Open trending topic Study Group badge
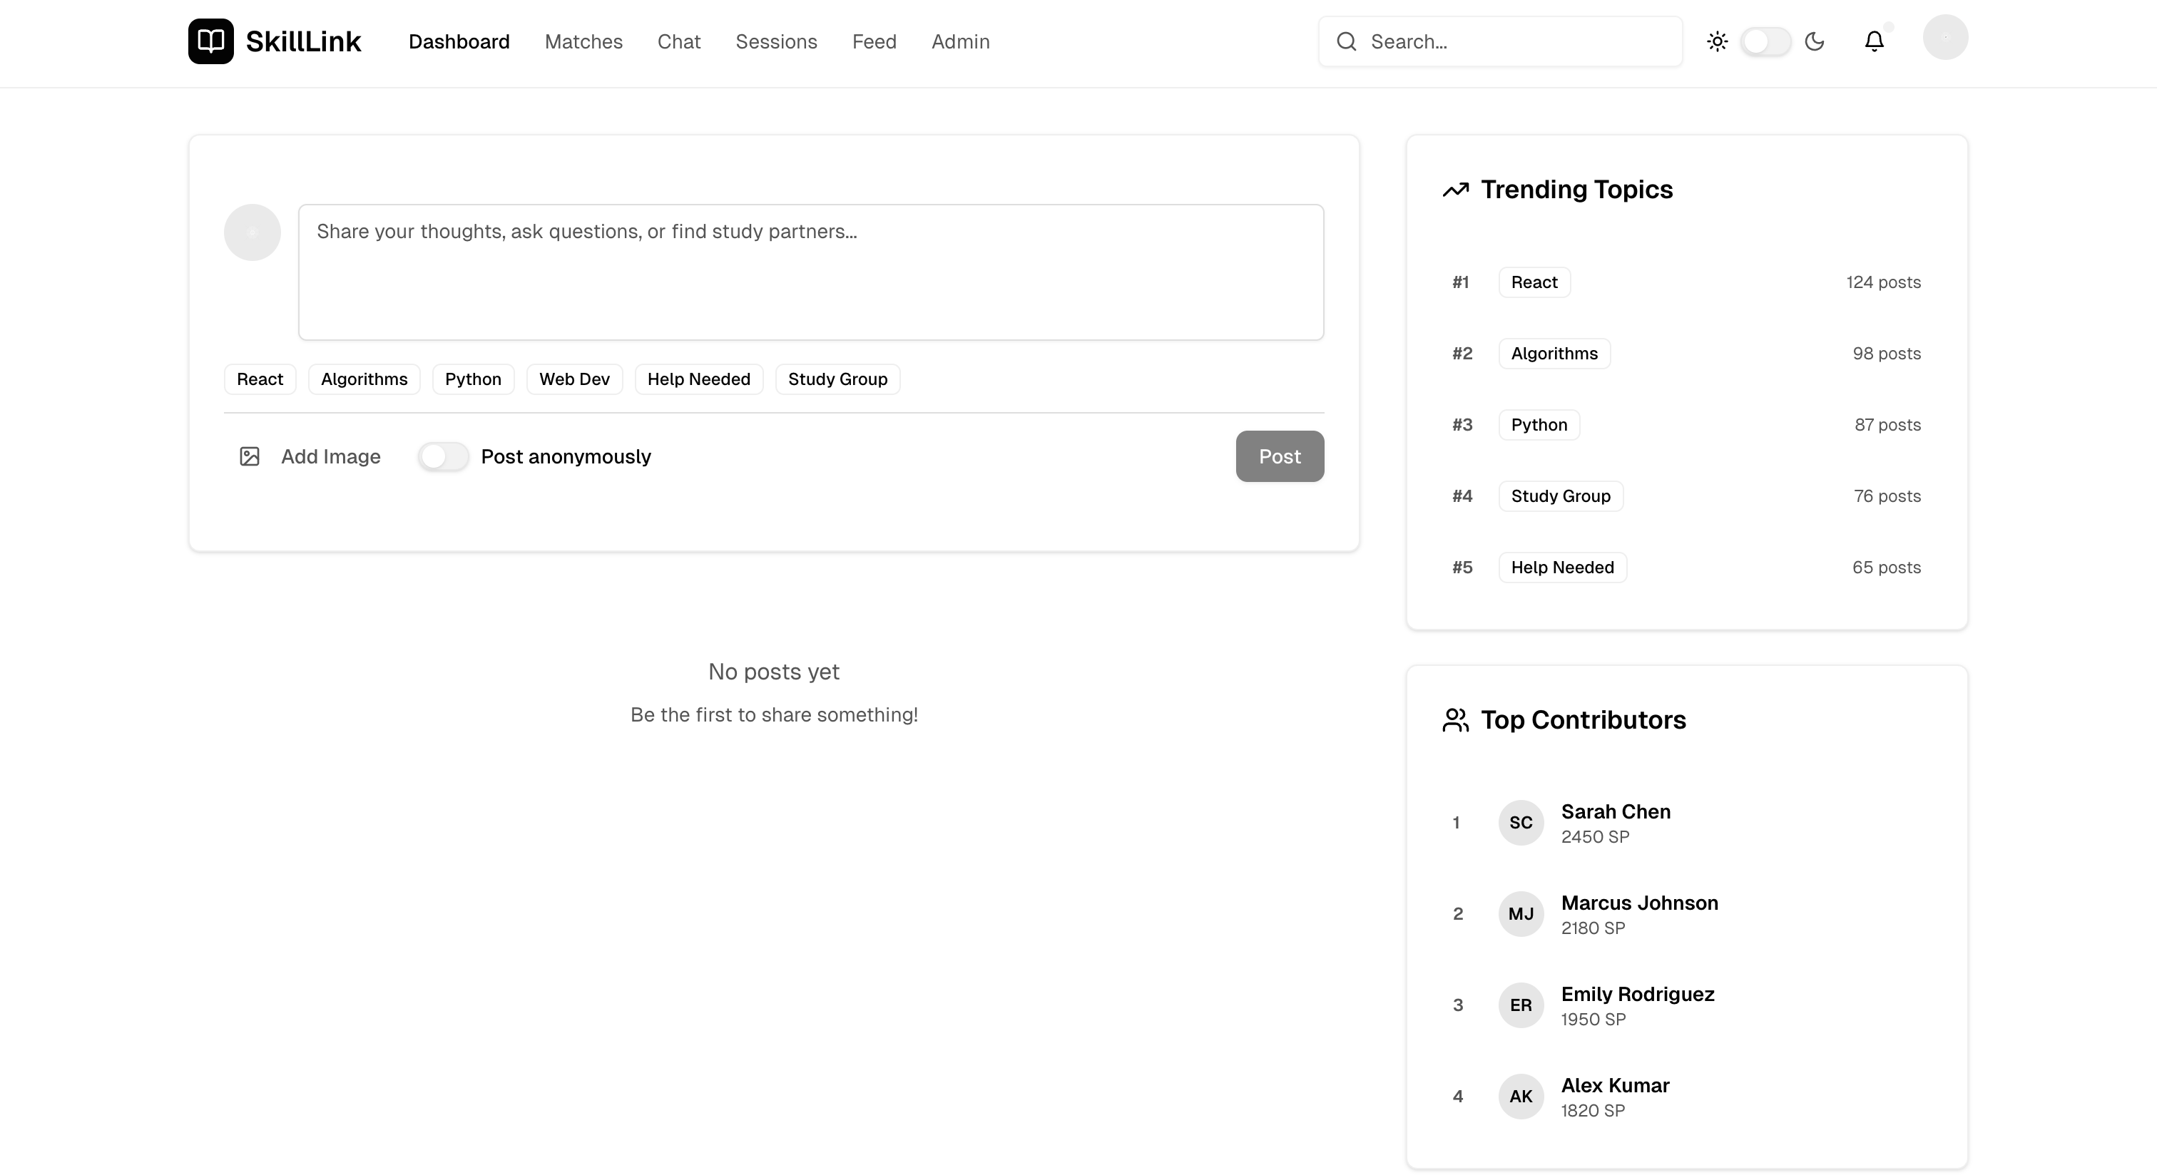Image resolution: width=2157 pixels, height=1175 pixels. coord(1561,496)
